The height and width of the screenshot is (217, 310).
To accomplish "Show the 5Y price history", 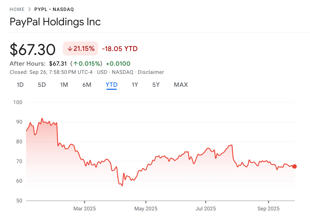I will (156, 85).
